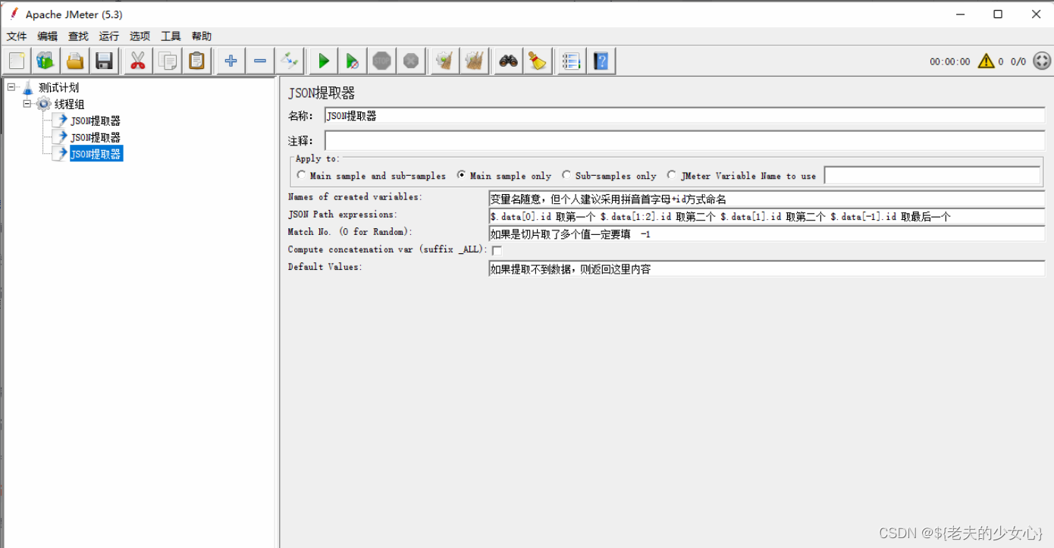Click the Apply to: group label
Screen dimensions: 1054x548
[318, 158]
